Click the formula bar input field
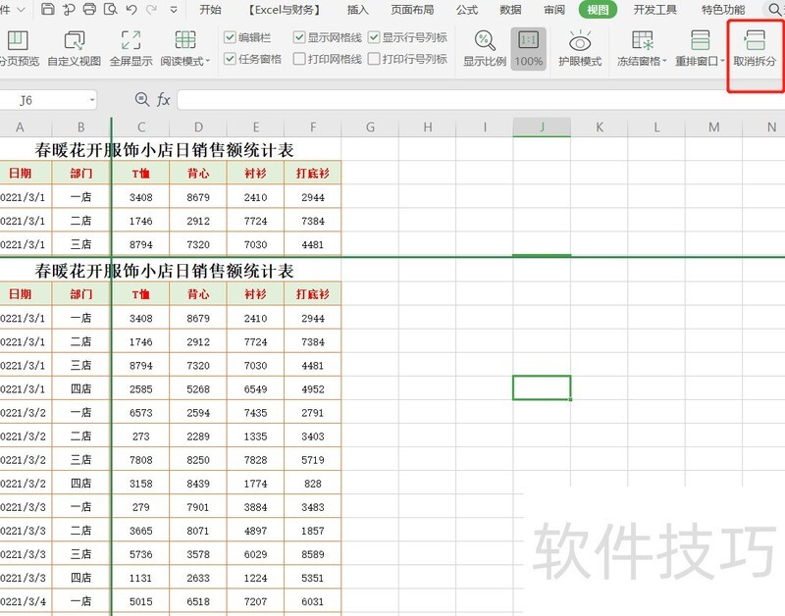This screenshot has width=785, height=616. tap(471, 100)
